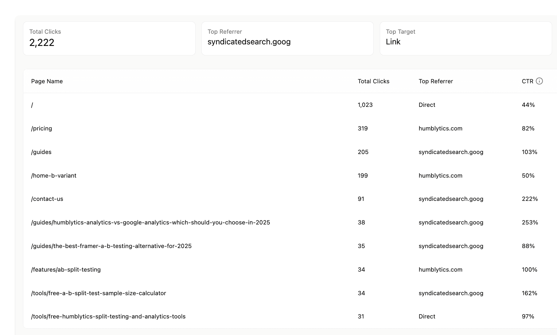This screenshot has width=557, height=335.
Task: Open the /pricing page row
Action: tap(290, 128)
